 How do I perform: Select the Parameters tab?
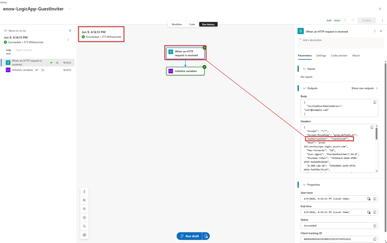(x=305, y=56)
